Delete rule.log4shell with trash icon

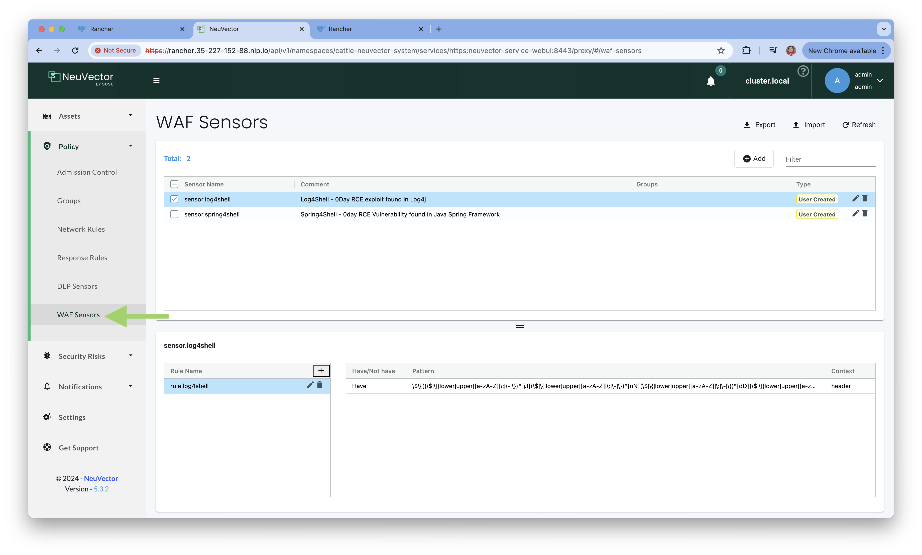click(x=319, y=385)
